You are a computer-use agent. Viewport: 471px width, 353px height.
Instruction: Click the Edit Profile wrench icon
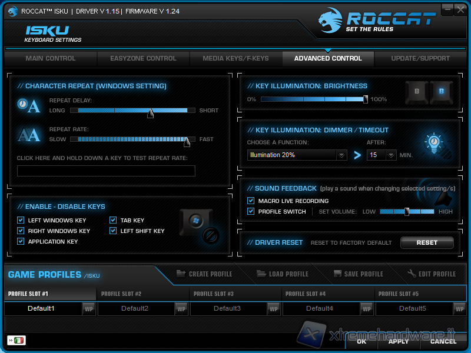coord(412,274)
